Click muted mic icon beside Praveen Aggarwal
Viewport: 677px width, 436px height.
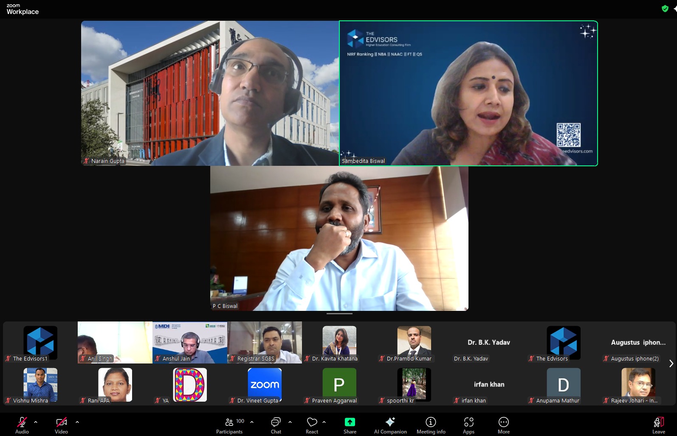pos(307,400)
